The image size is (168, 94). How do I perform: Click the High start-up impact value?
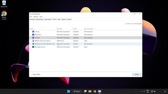86,41
